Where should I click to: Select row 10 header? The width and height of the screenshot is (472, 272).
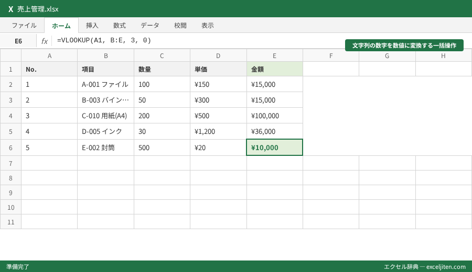click(x=10, y=207)
